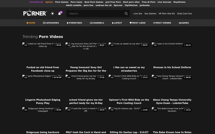Image resolution: width=215 pixels, height=134 pixels.
Task: Open the Spicier top bar link
Action: 49,2
